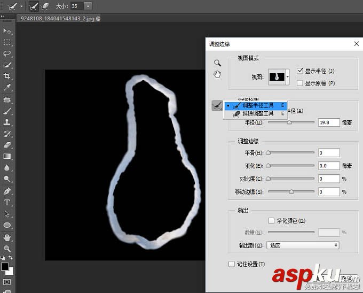Enable 显示原稿 (P) checkbox
Image resolution: width=363 pixels, height=293 pixels.
(x=300, y=83)
